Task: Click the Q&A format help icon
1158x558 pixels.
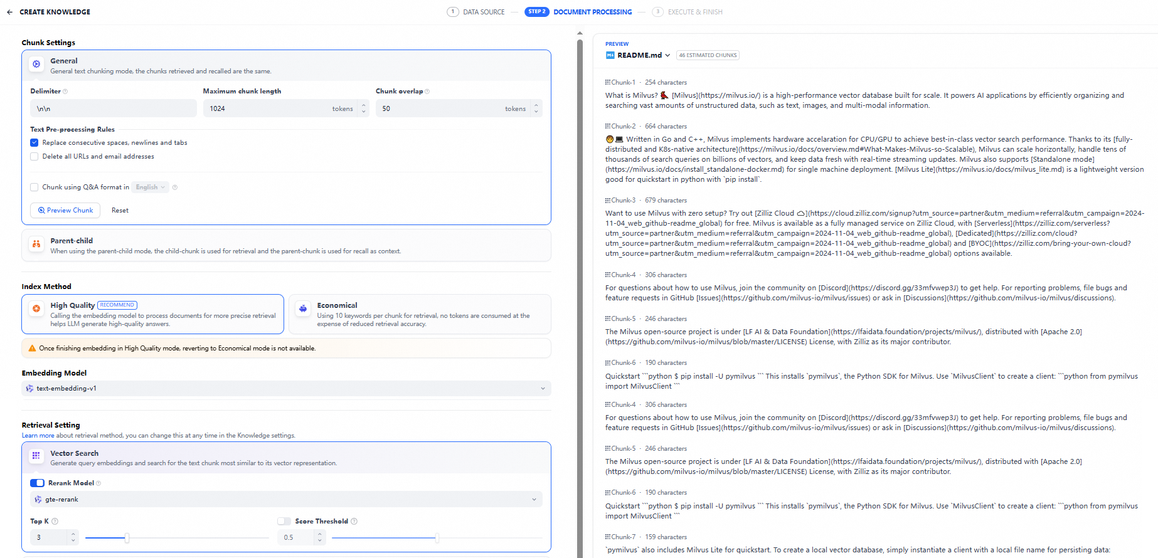Action: coord(175,187)
